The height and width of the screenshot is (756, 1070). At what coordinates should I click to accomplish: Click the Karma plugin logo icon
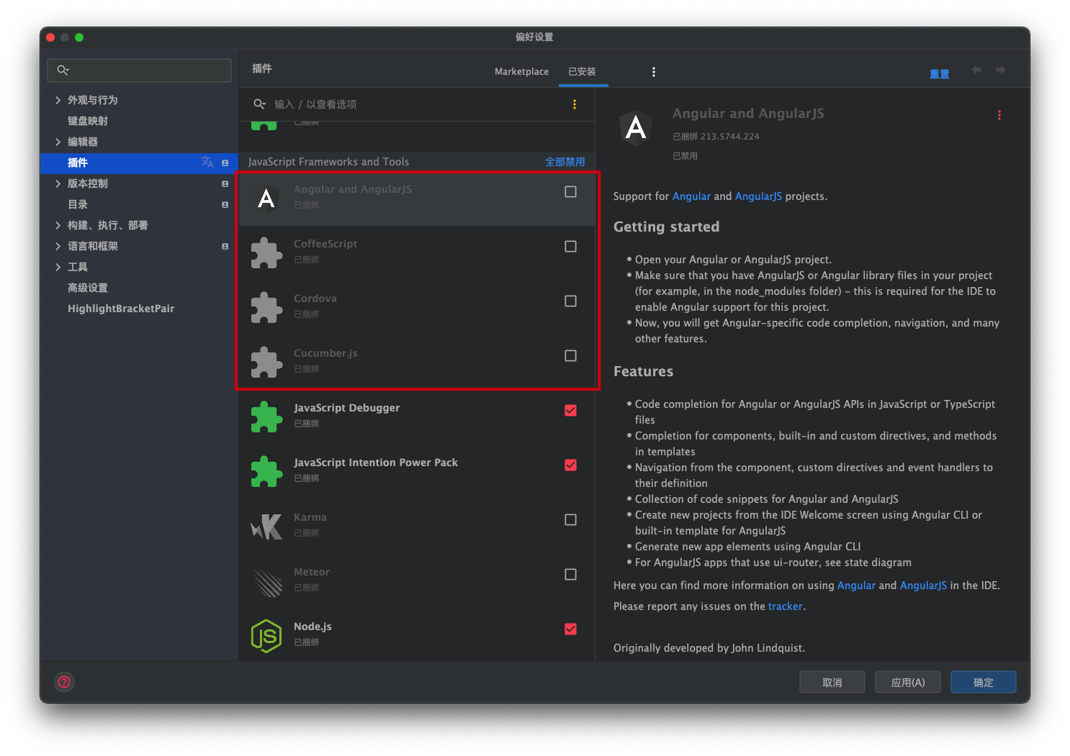tap(266, 527)
